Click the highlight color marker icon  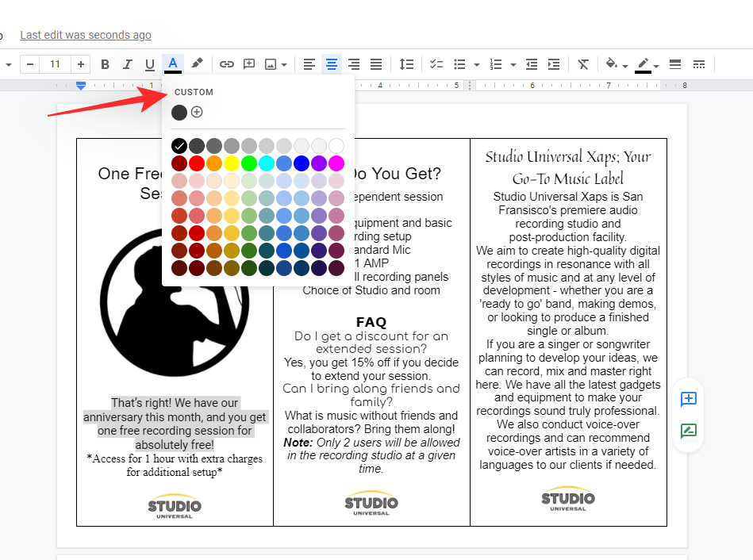198,64
